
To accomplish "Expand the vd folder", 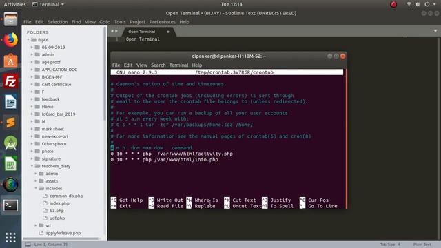I will pyautogui.click(x=36, y=225).
